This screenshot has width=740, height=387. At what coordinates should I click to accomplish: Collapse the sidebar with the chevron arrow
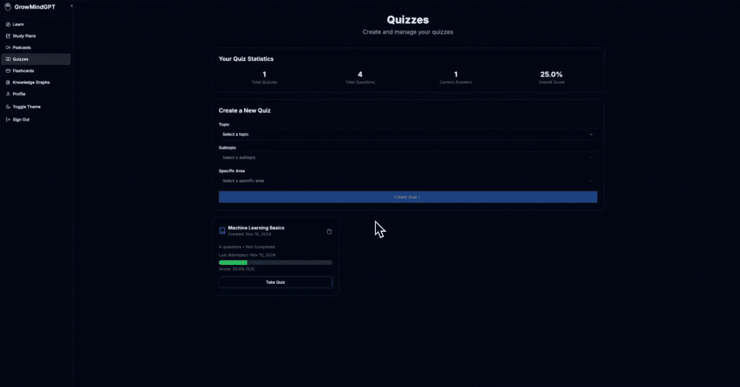click(72, 6)
